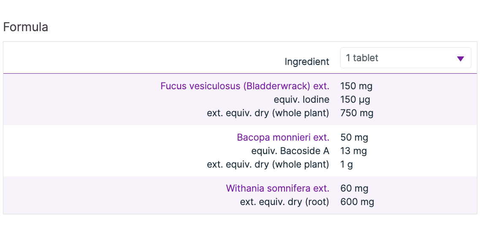Click the Withania 60 mg amount
The width and height of the screenshot is (482, 240).
tap(354, 189)
